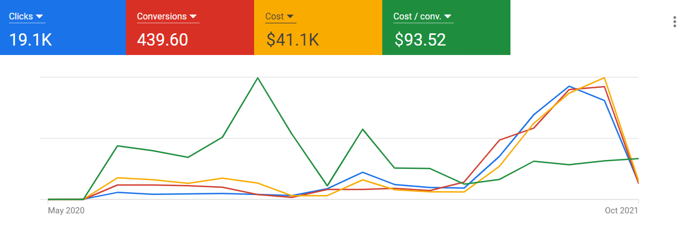Click the 19.1K clicks value
This screenshot has height=225, width=686.
[x=31, y=40]
